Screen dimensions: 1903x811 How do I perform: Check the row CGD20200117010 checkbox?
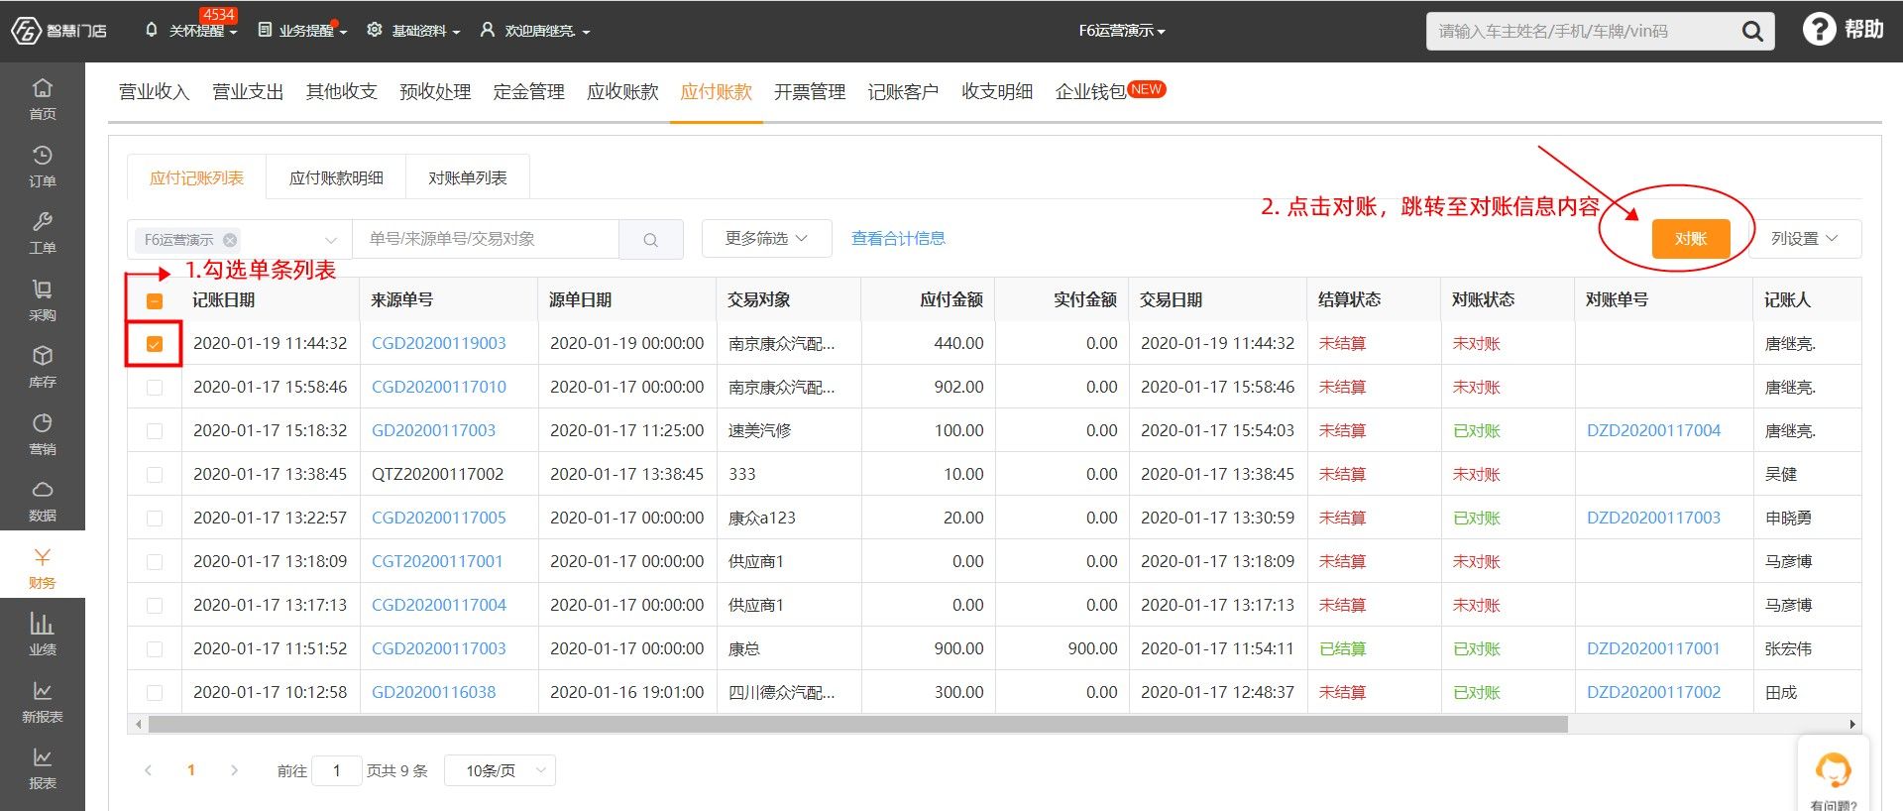tap(155, 388)
